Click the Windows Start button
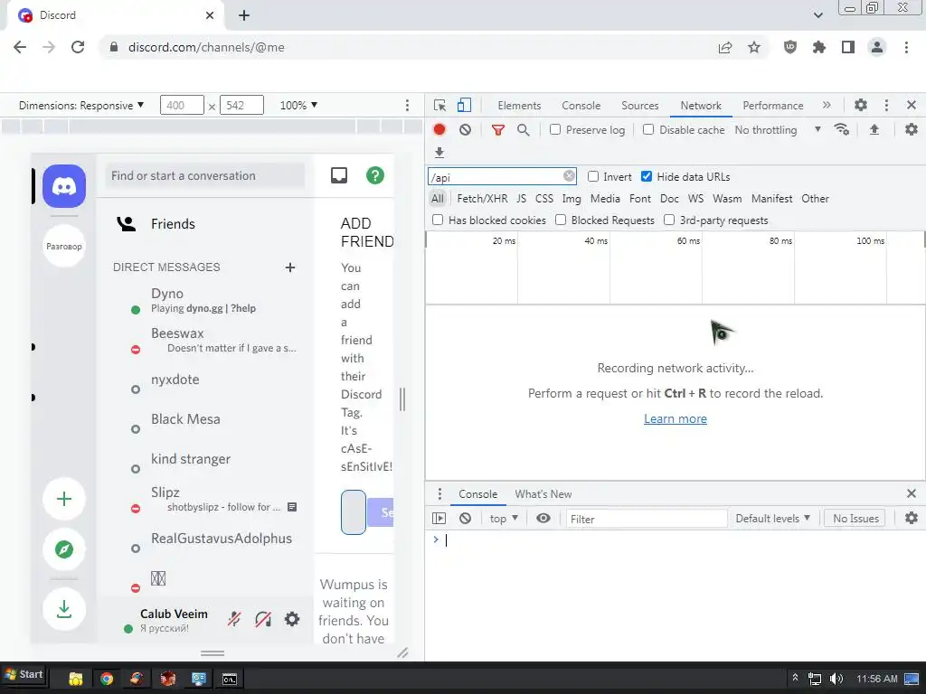Image resolution: width=926 pixels, height=694 pixels. pos(24,674)
